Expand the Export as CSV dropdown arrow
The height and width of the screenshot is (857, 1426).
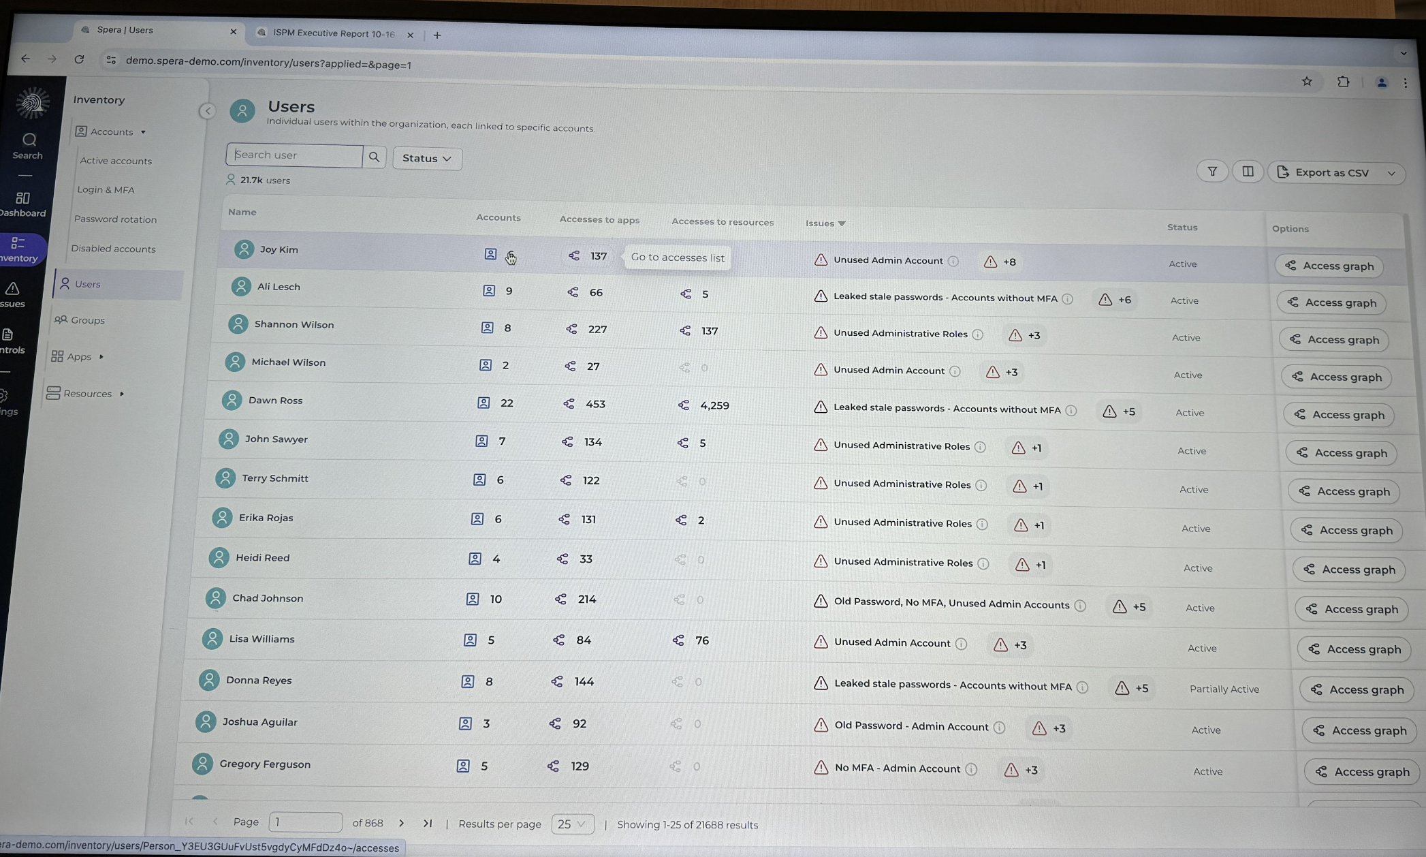(x=1391, y=173)
